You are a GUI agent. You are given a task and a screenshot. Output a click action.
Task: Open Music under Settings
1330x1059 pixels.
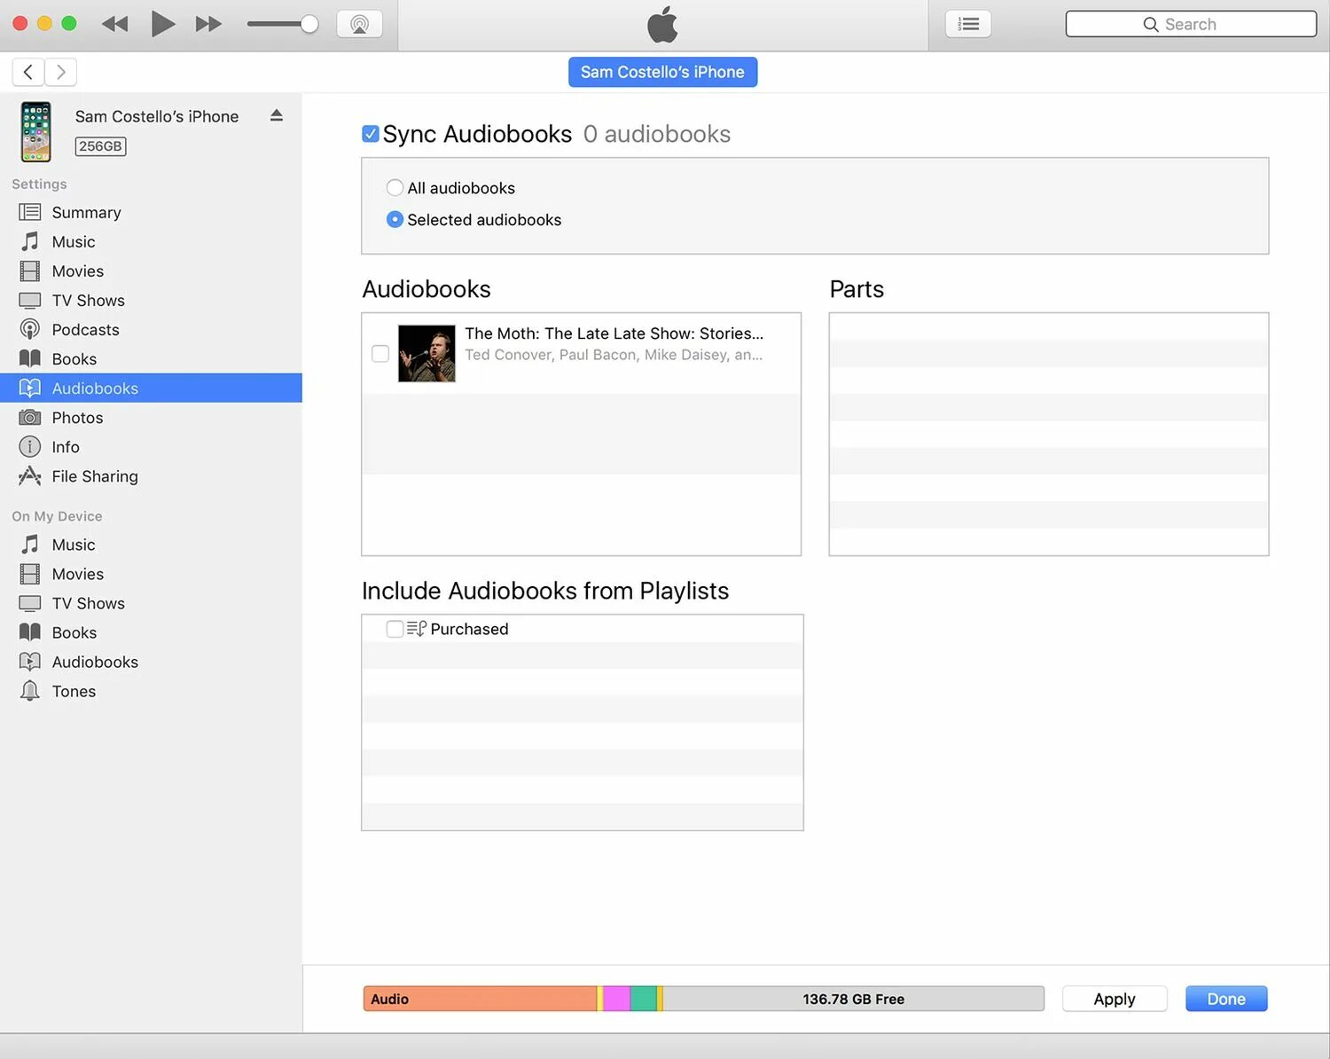tap(151, 241)
